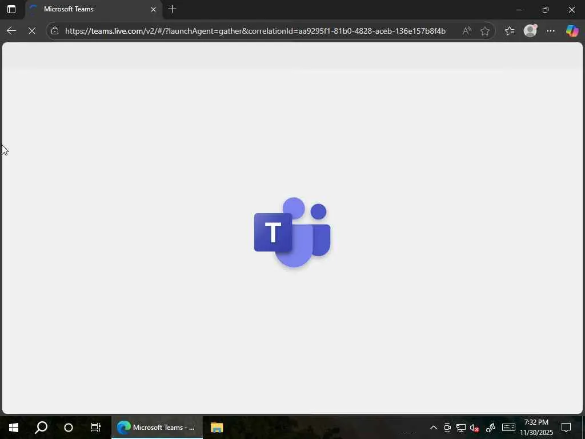This screenshot has height=439, width=585.
Task: Open the Action Center notifications
Action: point(566,428)
